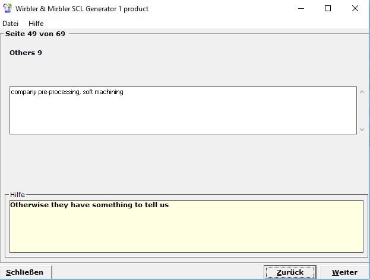Go back with the Zurück button
The height and width of the screenshot is (280, 370).
(x=290, y=272)
